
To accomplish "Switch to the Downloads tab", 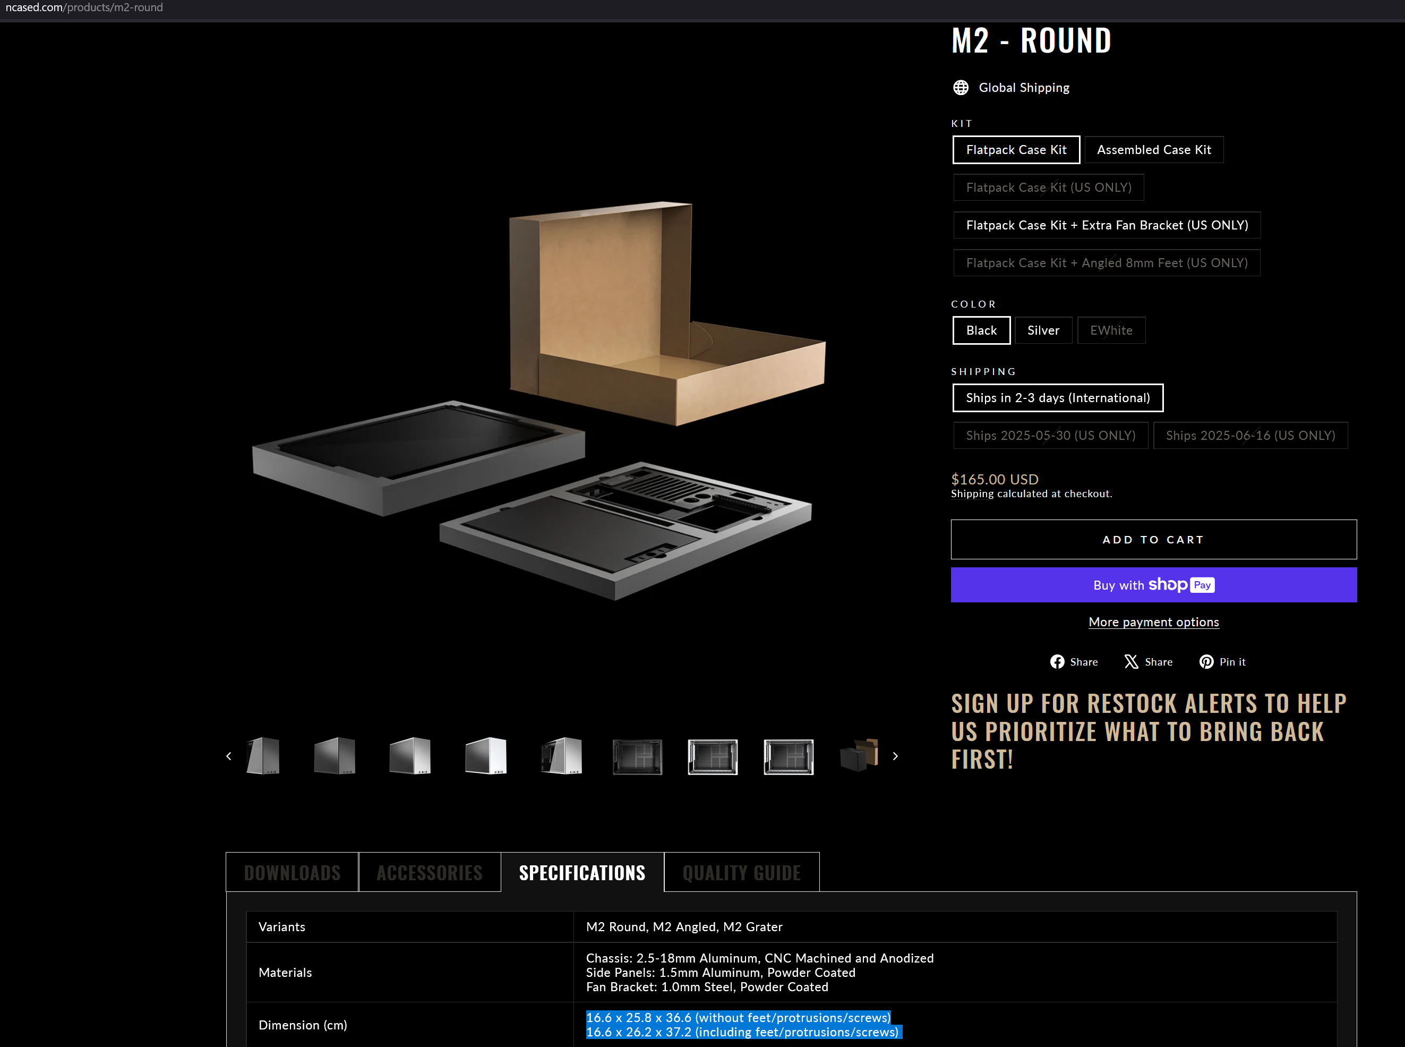I will pyautogui.click(x=292, y=873).
